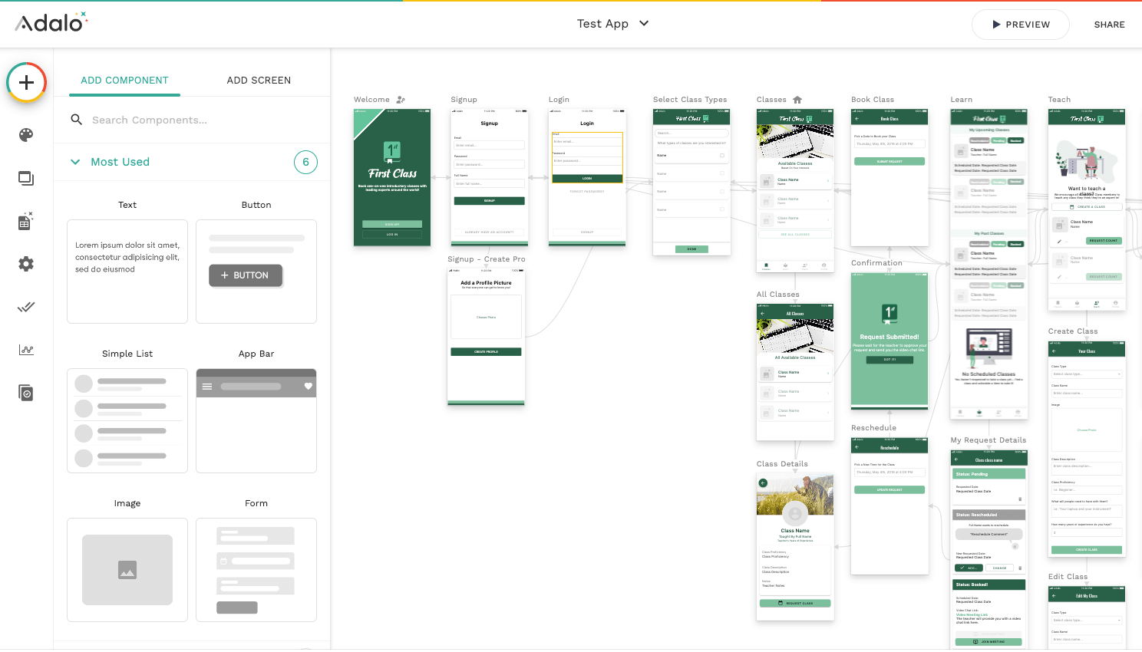Open the Class Type dropdown on Create Class screen
This screenshot has height=652, width=1142.
[1087, 375]
